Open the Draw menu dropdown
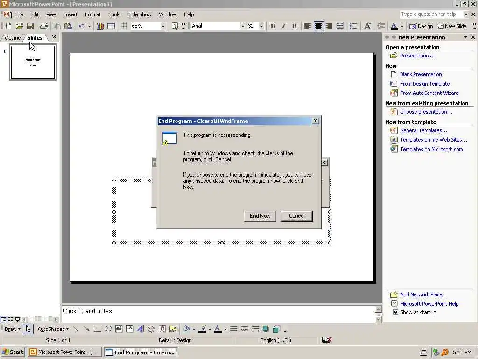Screen dimensions: 478x359 tap(12, 329)
